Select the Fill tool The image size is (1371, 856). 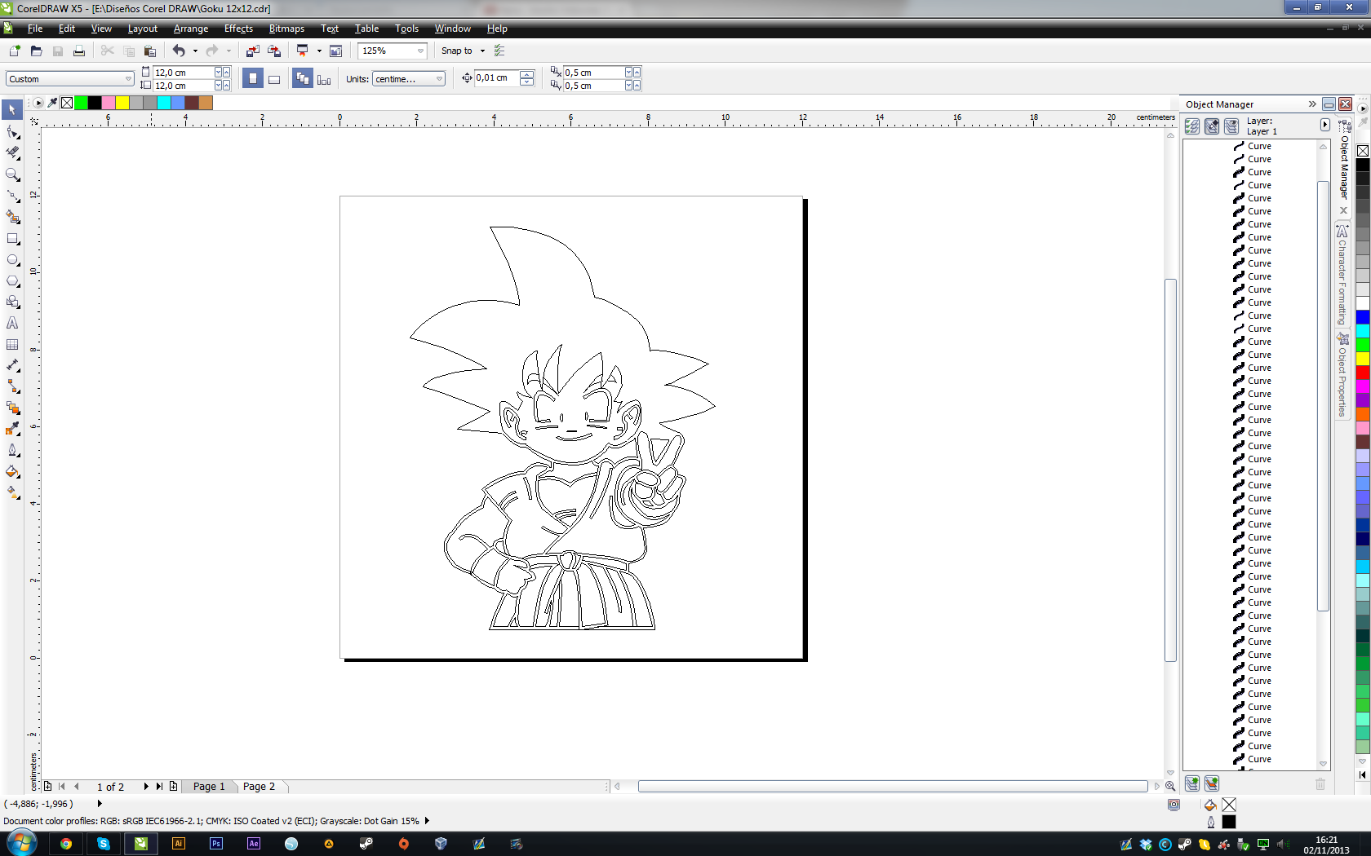coord(12,472)
